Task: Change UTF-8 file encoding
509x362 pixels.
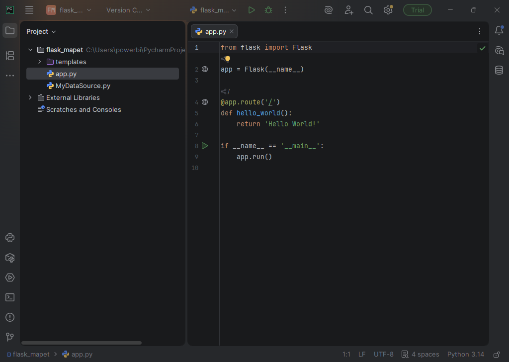Action: point(383,354)
